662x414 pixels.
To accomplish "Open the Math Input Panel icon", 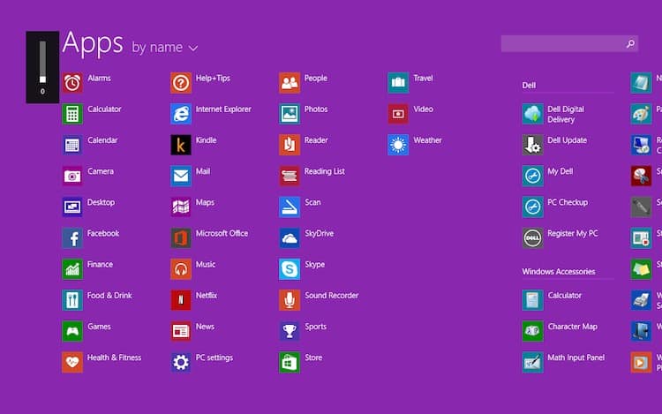I will coord(532,362).
